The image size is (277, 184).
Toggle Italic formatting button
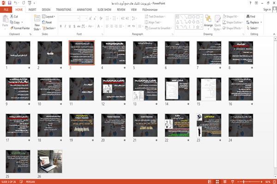tap(65, 26)
